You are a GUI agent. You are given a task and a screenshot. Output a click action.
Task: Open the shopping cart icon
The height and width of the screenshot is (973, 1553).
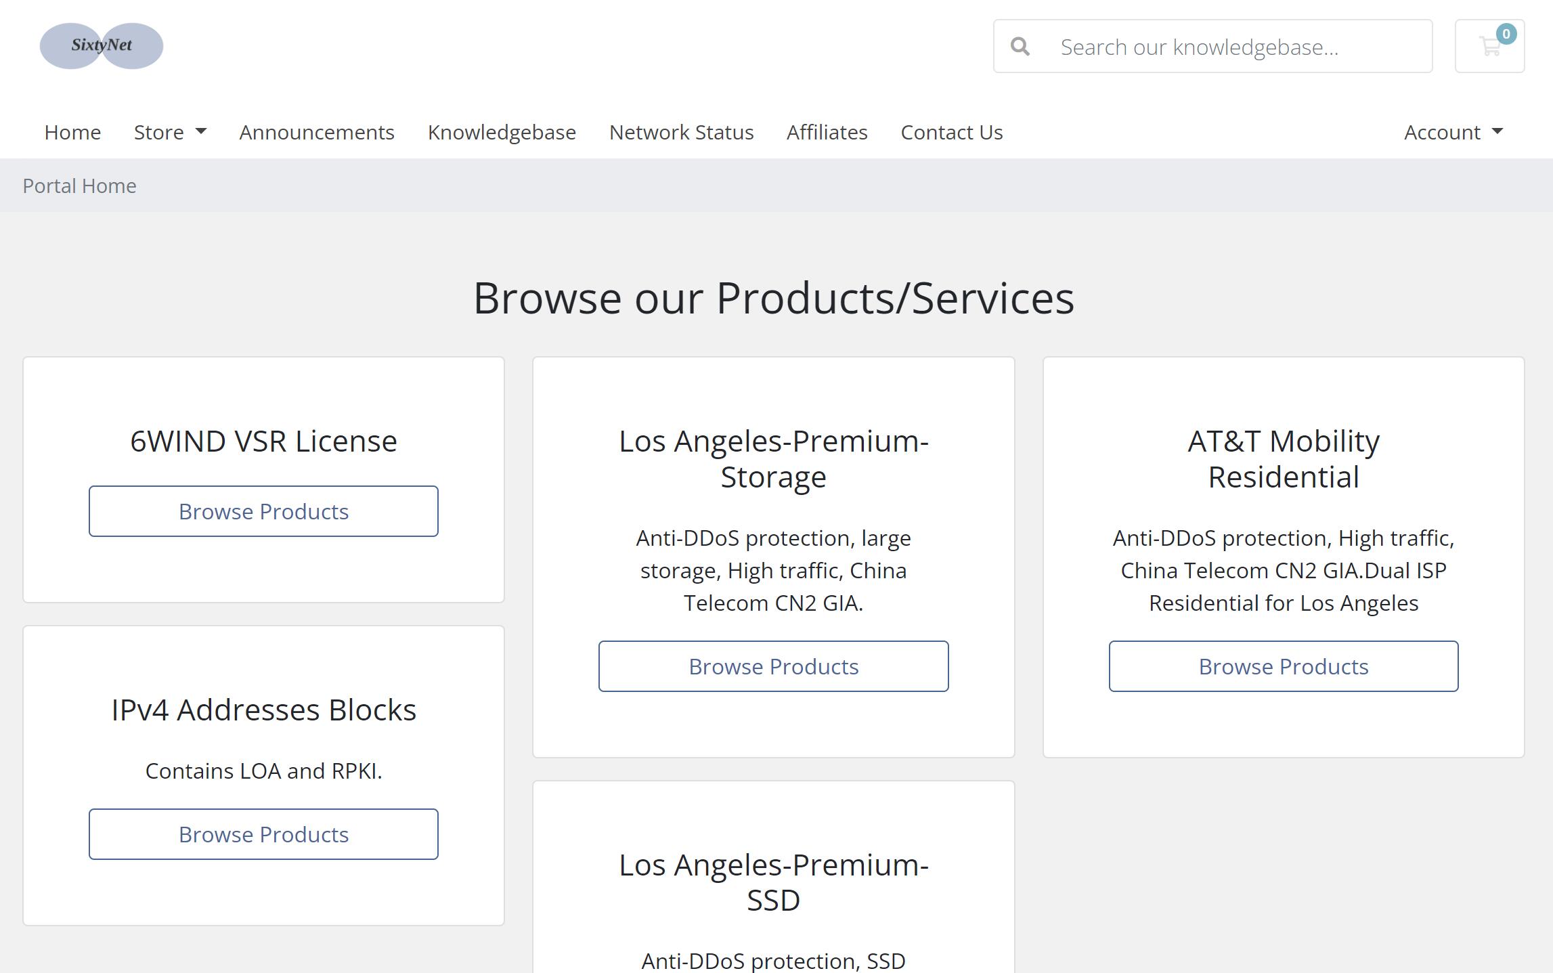tap(1489, 46)
